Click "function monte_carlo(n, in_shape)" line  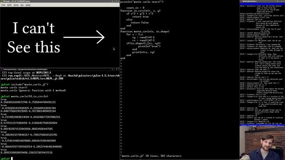point(145,32)
